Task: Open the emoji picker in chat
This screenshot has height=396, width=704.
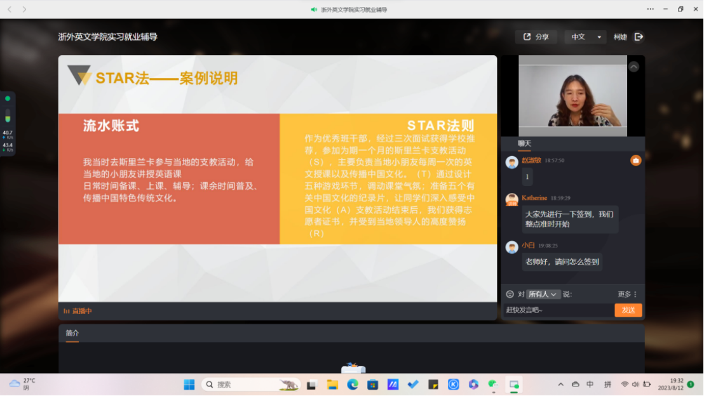Action: pyautogui.click(x=510, y=294)
